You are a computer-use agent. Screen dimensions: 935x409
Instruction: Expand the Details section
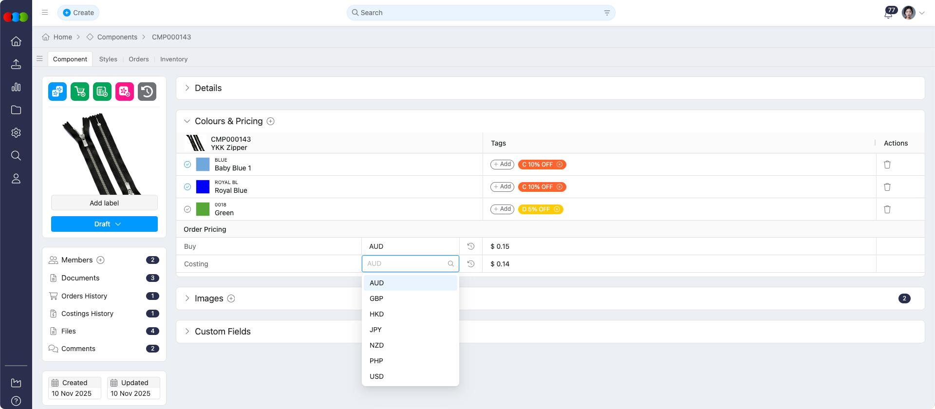[187, 88]
